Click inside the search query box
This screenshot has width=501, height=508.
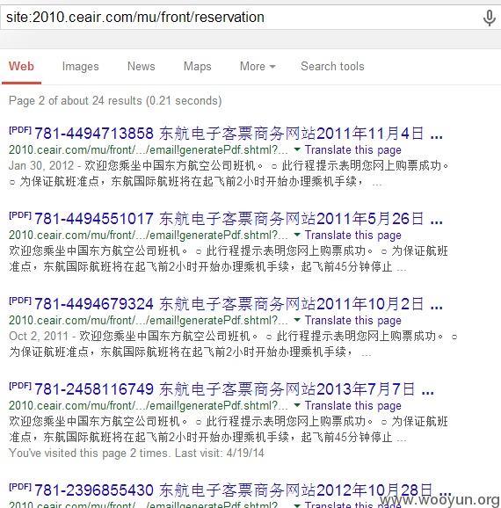[x=240, y=18]
